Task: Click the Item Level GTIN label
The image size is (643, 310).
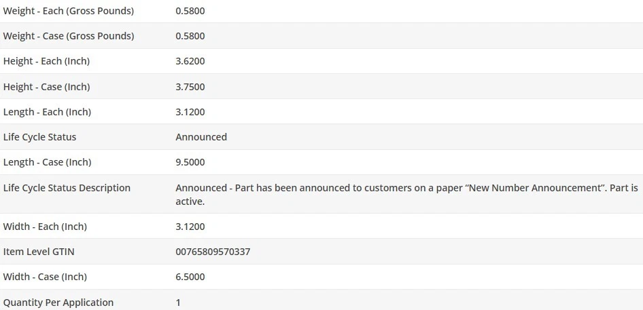Action: [x=39, y=252]
